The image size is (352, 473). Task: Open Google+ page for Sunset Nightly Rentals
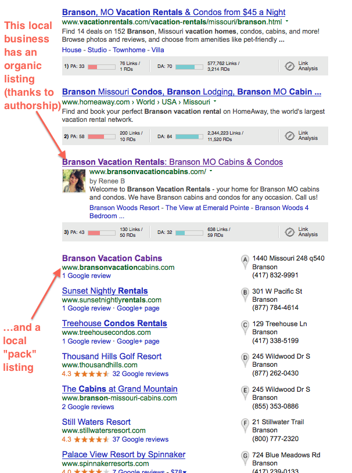coord(138,308)
